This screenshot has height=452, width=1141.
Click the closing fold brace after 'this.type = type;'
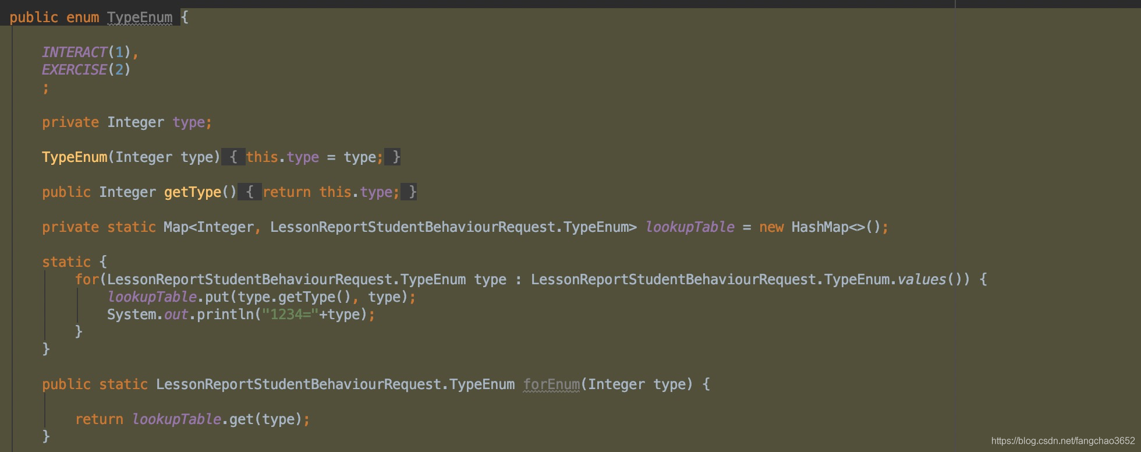(x=393, y=157)
